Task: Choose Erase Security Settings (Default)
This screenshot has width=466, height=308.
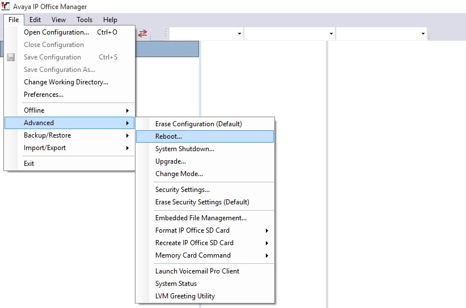Action: [205, 202]
